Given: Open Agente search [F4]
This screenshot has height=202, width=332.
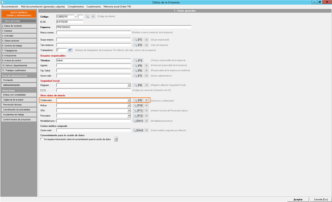Looking at the screenshot, I should (x=138, y=65).
